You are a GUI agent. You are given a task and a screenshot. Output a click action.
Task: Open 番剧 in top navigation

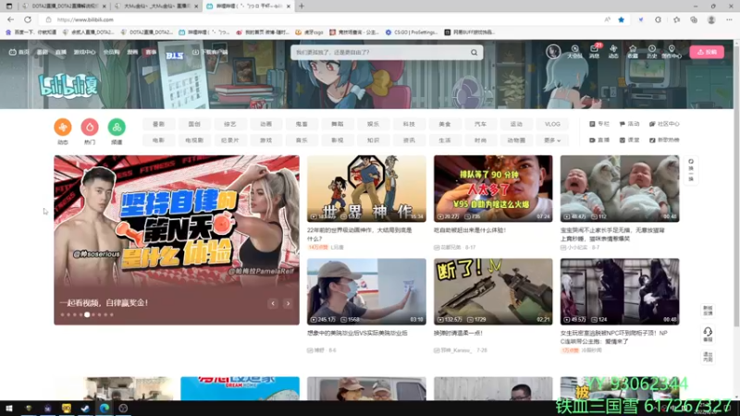43,52
